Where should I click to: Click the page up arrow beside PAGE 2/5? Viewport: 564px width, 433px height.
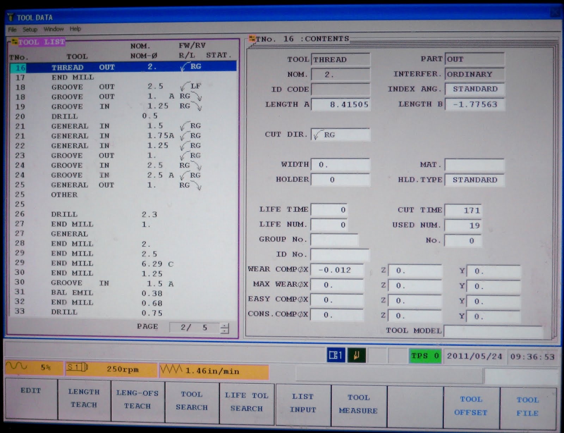225,325
